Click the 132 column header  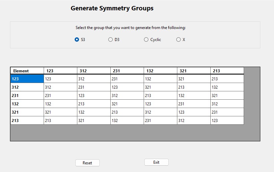pyautogui.click(x=160, y=71)
